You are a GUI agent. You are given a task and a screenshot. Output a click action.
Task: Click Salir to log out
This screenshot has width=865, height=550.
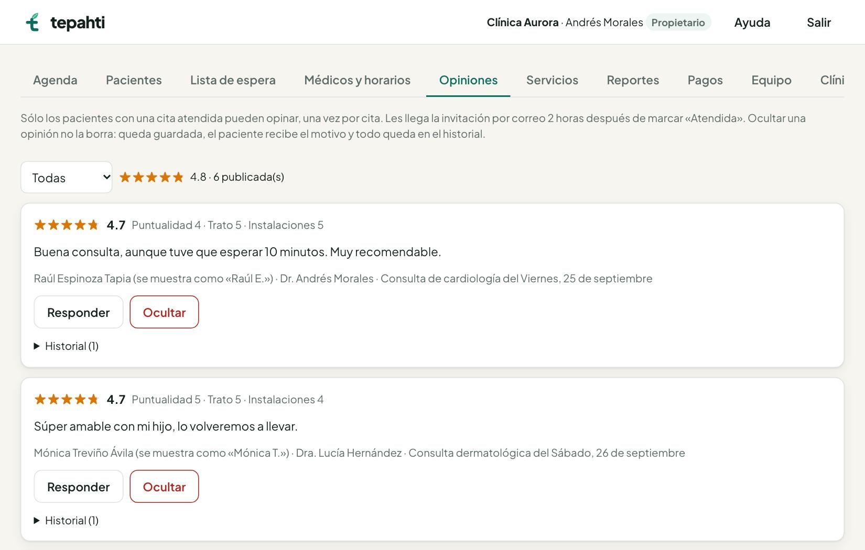pyautogui.click(x=818, y=23)
